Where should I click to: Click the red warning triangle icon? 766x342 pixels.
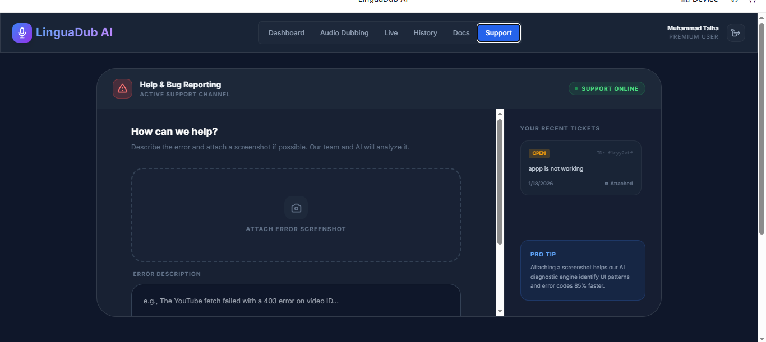[122, 88]
